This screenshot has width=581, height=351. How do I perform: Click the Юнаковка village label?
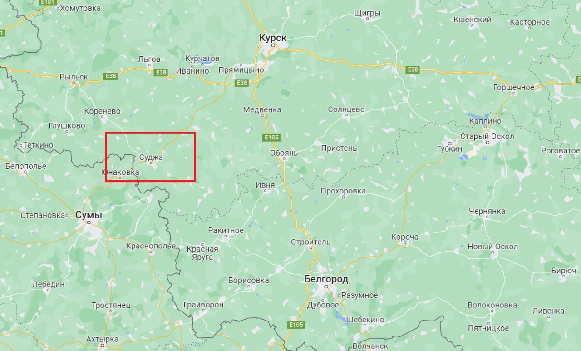pos(120,173)
